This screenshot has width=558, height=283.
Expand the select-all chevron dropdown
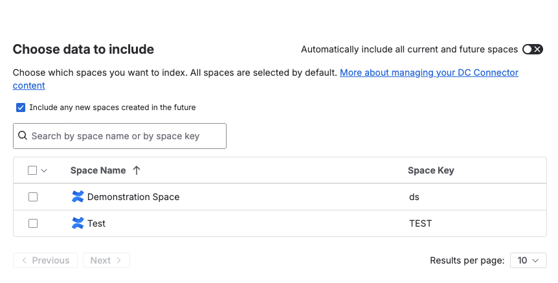tap(44, 171)
